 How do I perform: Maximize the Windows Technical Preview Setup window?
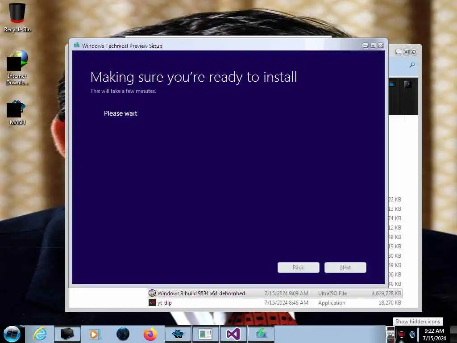pos(373,46)
